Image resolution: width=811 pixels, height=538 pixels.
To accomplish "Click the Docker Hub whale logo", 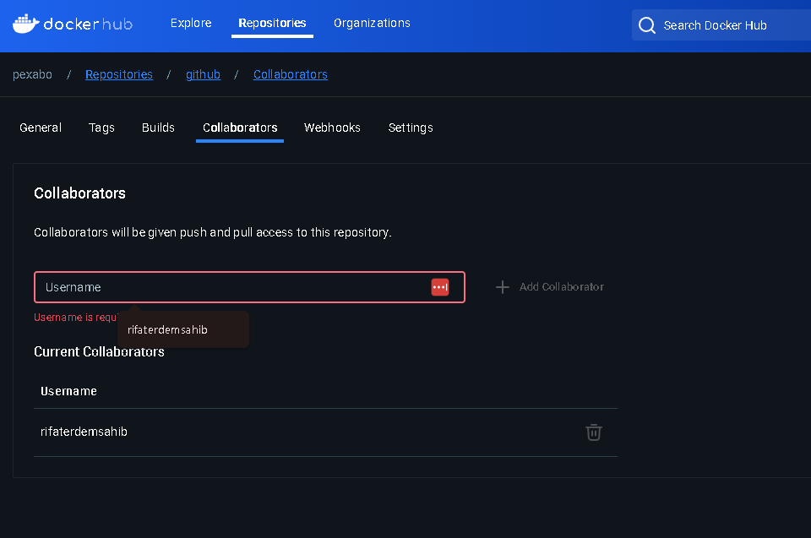I will point(26,24).
